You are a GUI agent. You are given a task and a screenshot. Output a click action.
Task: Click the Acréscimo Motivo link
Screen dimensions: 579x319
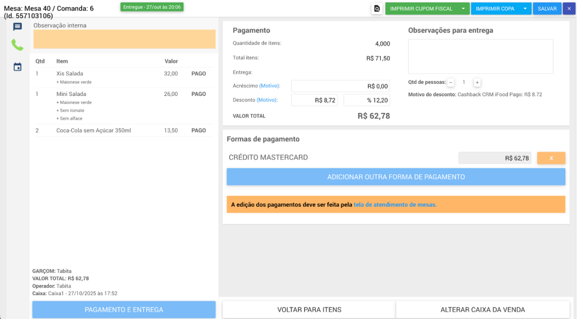point(269,86)
